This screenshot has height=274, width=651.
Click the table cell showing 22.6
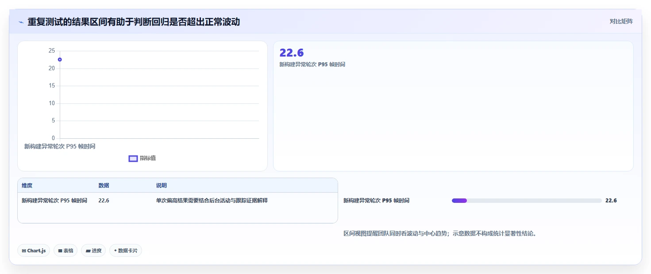point(104,201)
